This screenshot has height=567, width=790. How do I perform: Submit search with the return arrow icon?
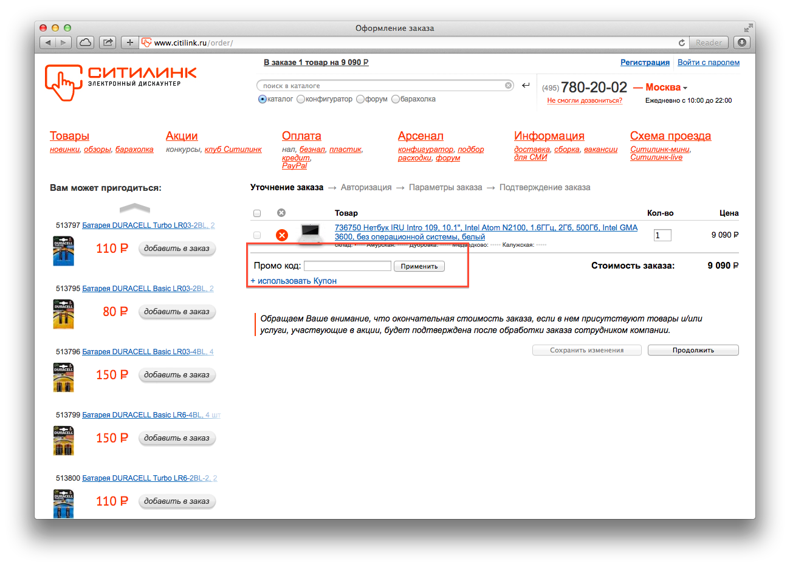pos(526,86)
